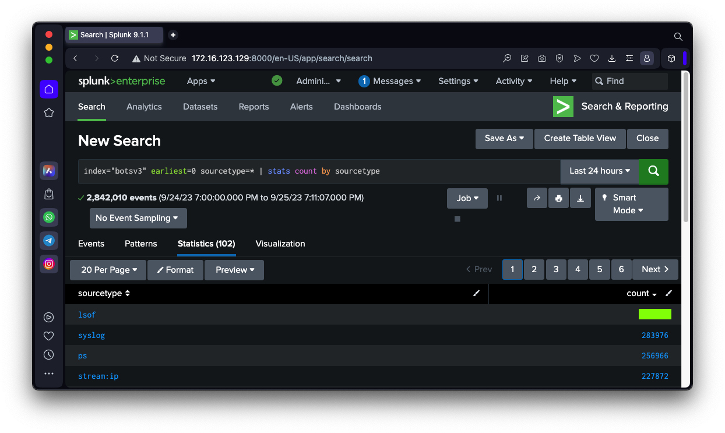Screen dimensions: 725x433
Task: Click into the SPL search query field
Action: pos(319,171)
